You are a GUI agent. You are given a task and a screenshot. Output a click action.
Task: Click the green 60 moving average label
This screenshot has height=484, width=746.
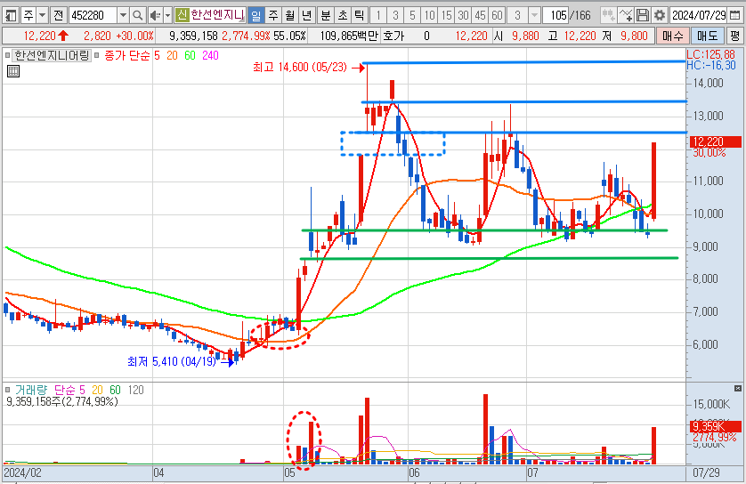click(190, 56)
